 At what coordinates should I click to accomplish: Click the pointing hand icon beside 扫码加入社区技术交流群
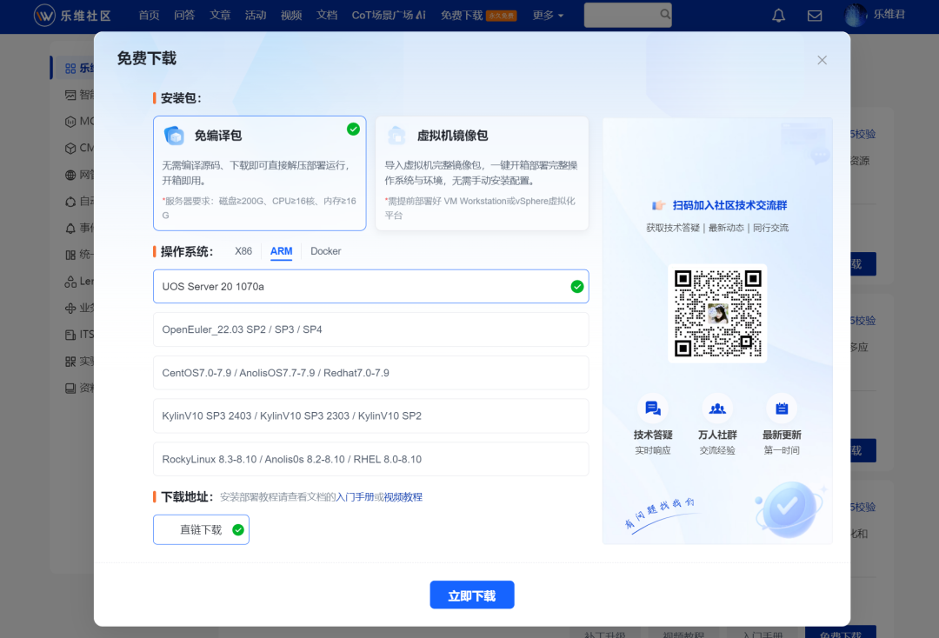tap(658, 205)
